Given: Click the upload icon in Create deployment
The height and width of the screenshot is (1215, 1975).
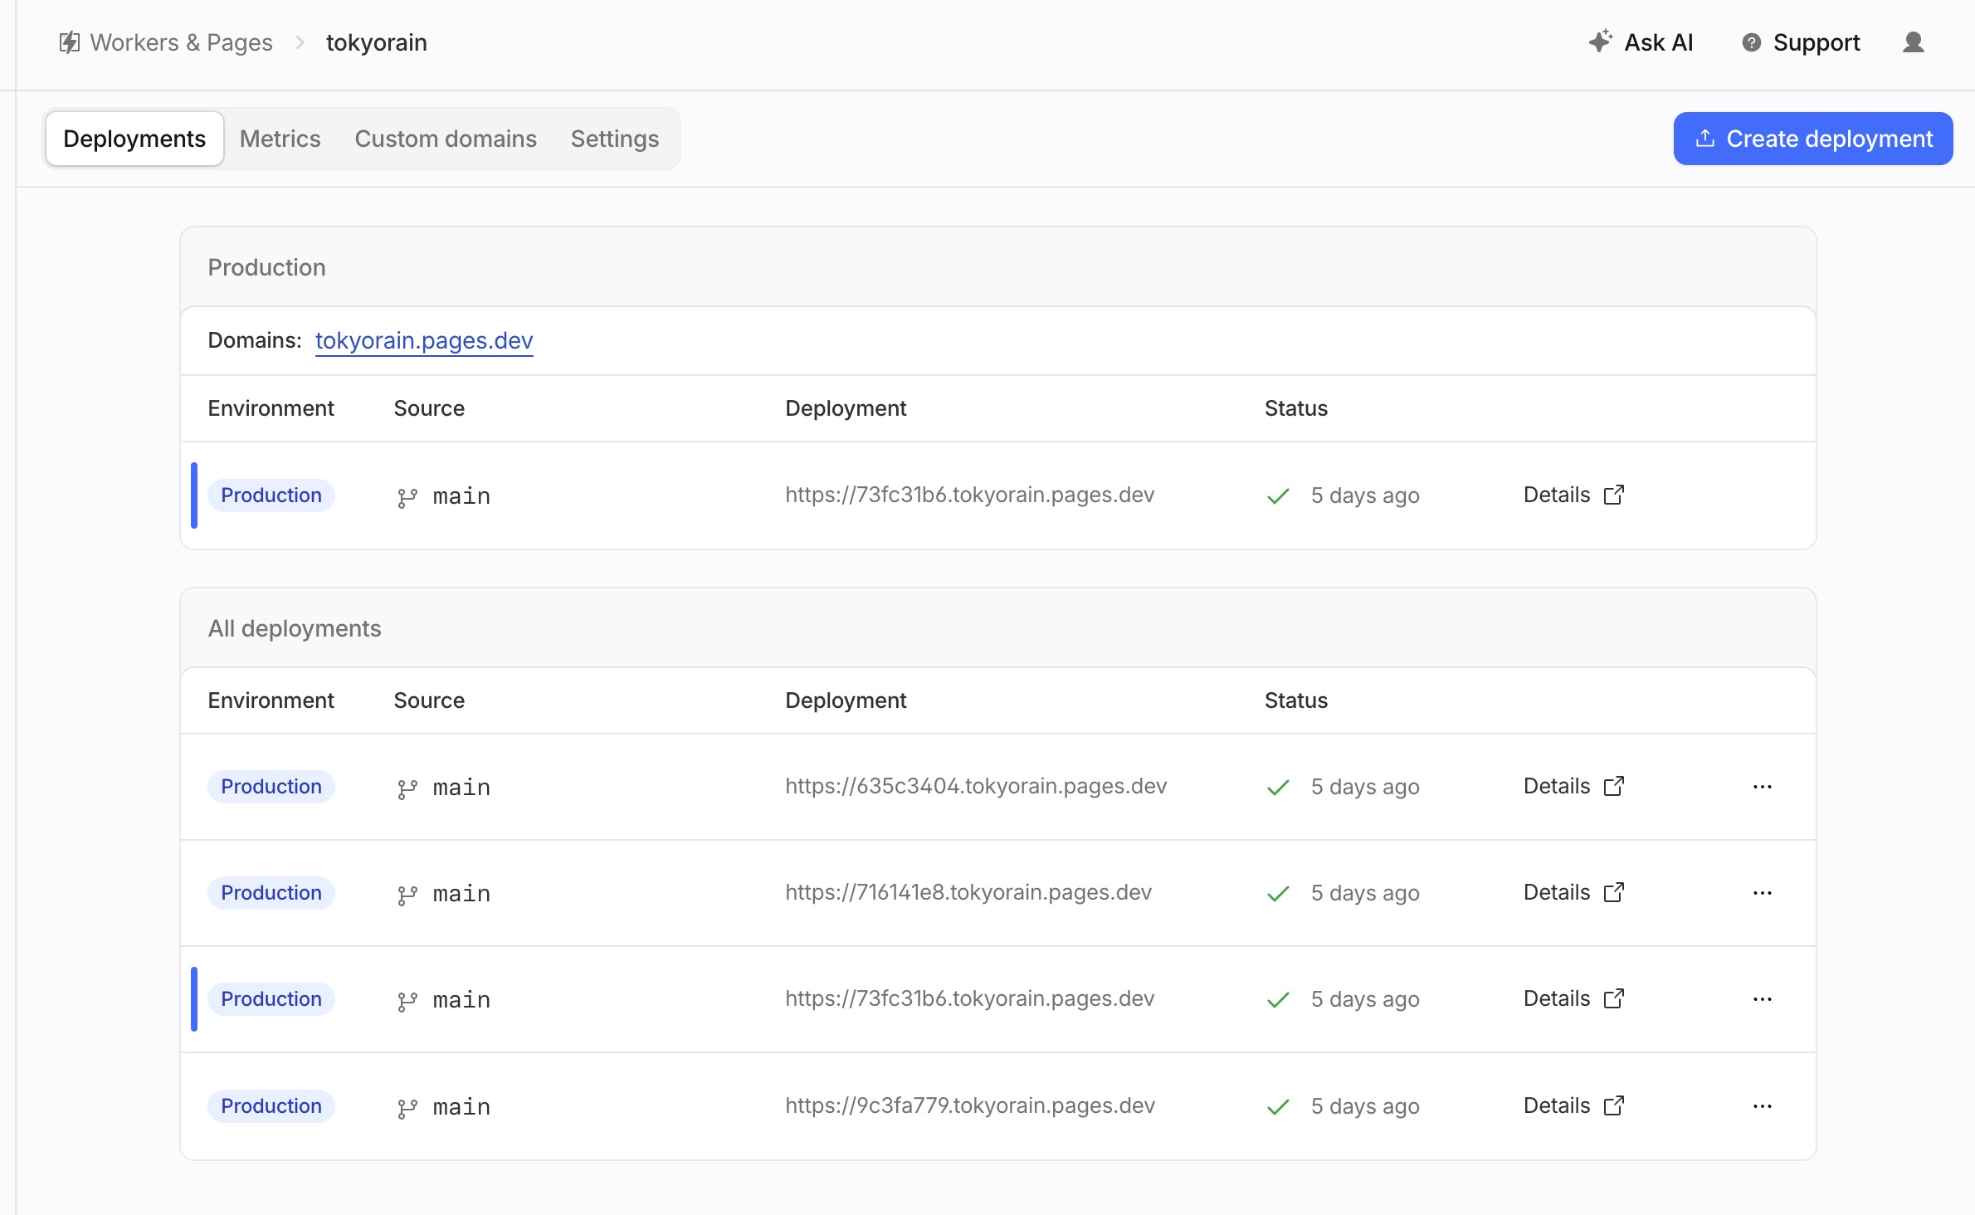Looking at the screenshot, I should point(1705,138).
